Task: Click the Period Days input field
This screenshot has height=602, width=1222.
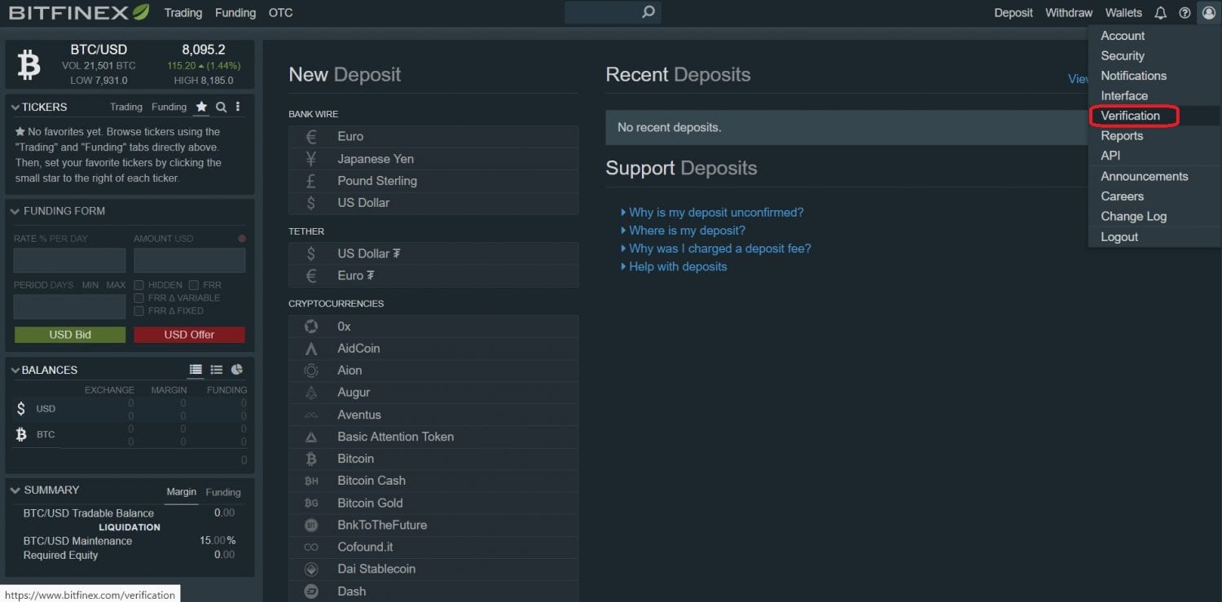Action: (x=69, y=306)
